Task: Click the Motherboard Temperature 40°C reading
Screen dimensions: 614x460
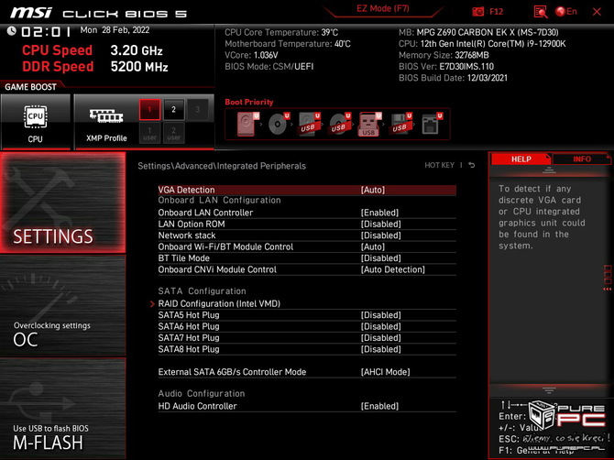Action: pyautogui.click(x=288, y=44)
